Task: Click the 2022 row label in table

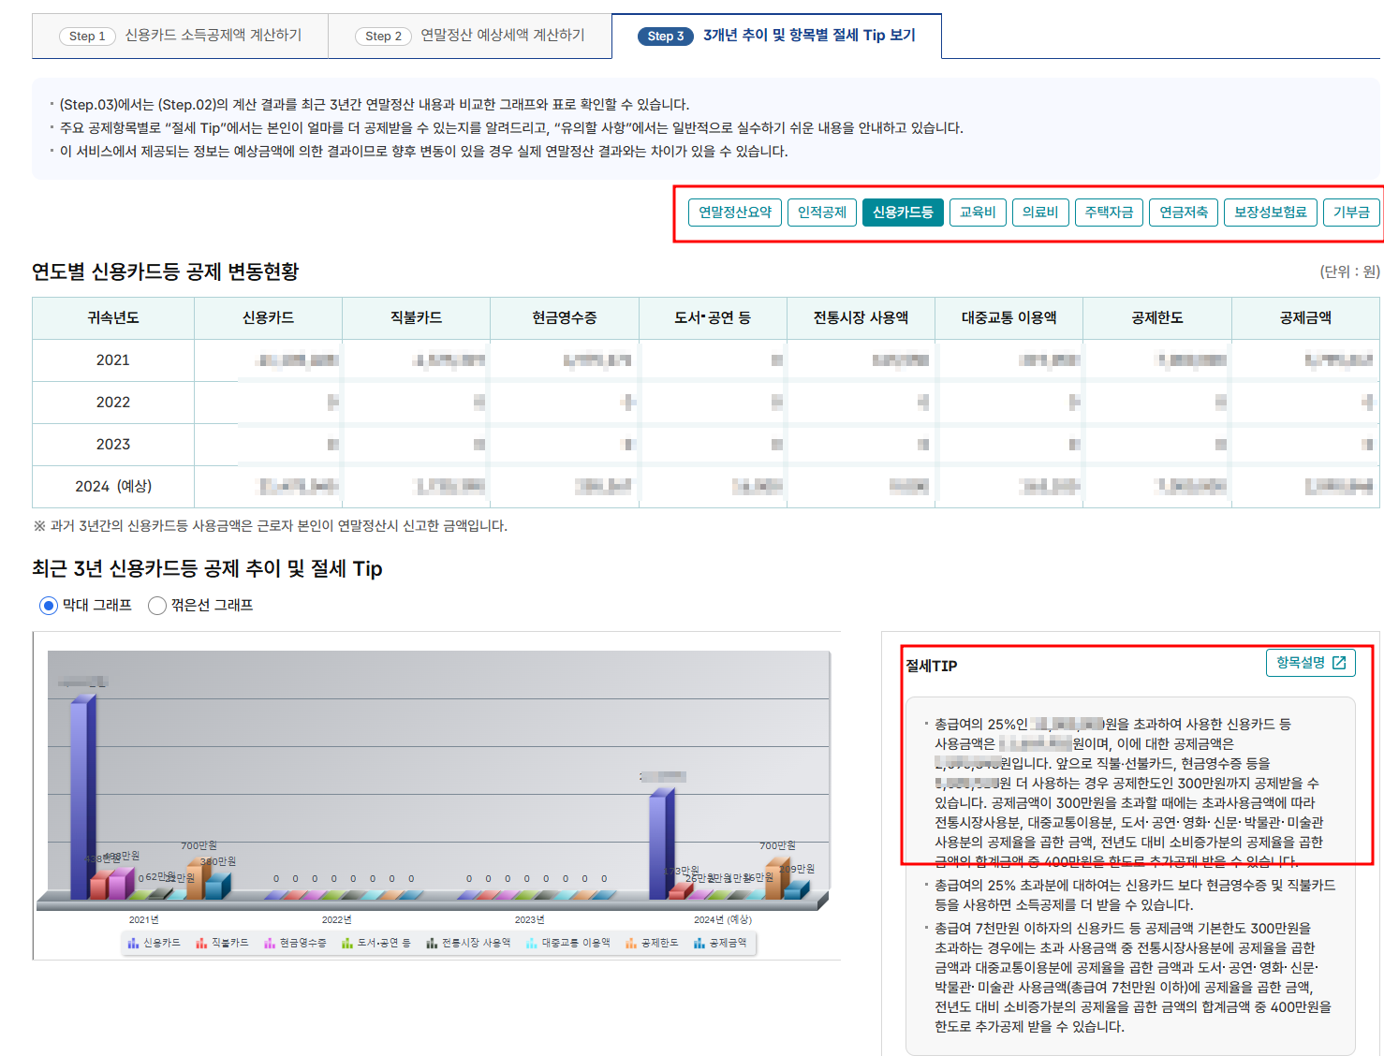Action: point(113,403)
